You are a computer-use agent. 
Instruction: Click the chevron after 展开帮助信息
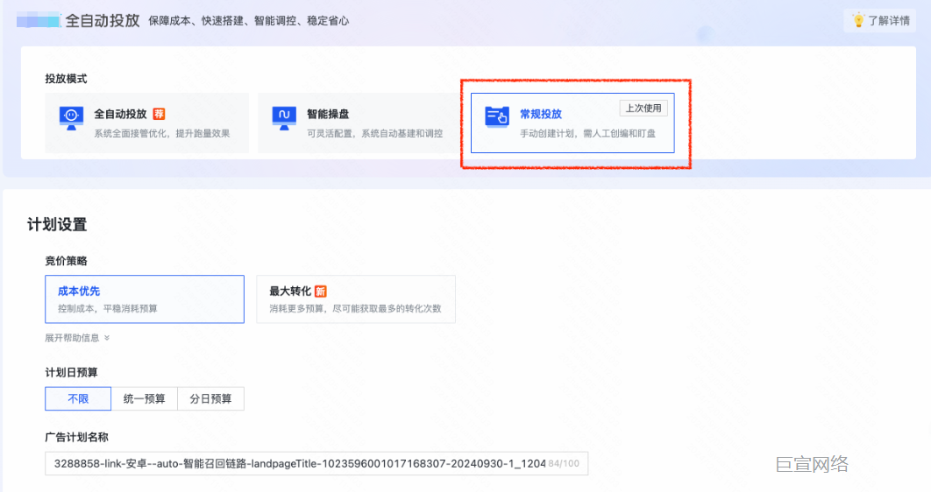pos(107,338)
